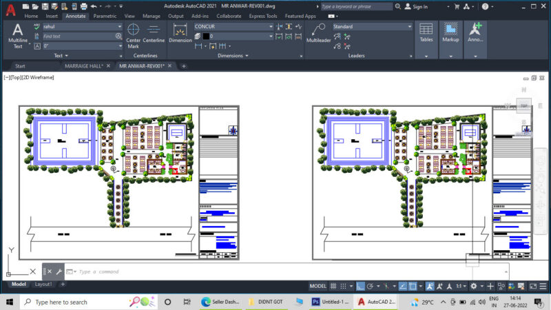The image size is (551, 310).
Task: Choose the Dimension tool
Action: 180,34
